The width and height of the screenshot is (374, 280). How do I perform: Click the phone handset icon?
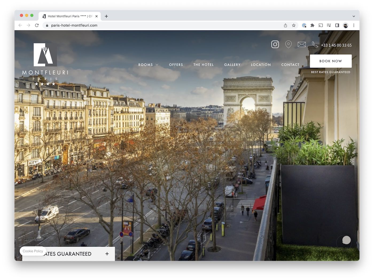pos(315,45)
